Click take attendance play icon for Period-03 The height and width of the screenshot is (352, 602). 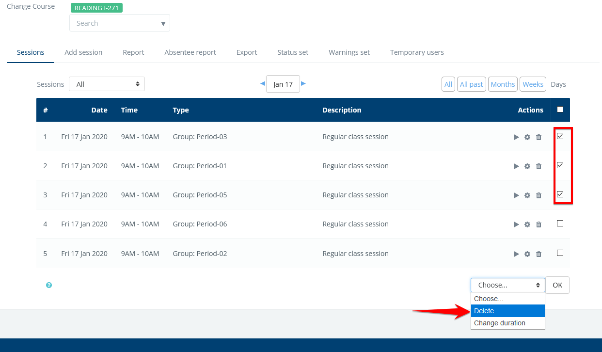pos(516,137)
